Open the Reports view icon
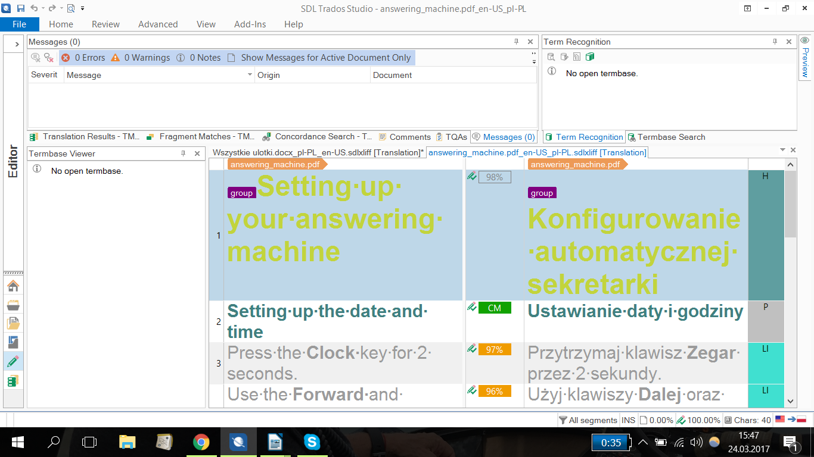Screen dimensions: 814x457 click(x=13, y=342)
